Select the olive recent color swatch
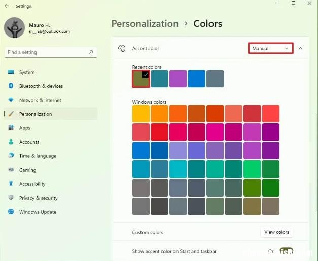 [x=141, y=79]
